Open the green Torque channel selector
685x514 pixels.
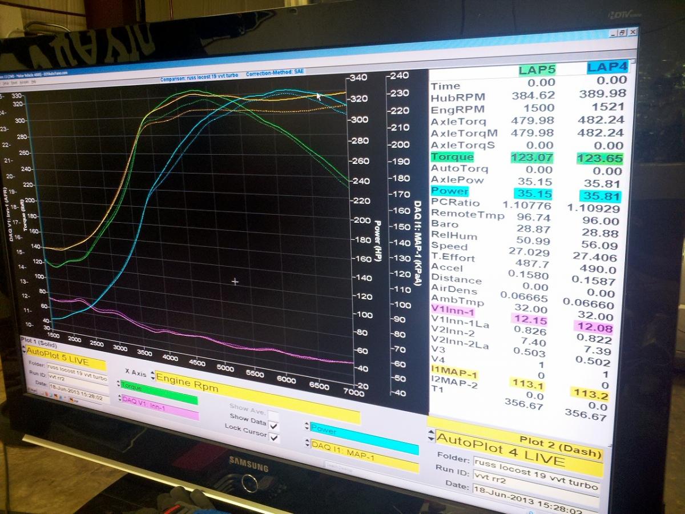coord(160,392)
